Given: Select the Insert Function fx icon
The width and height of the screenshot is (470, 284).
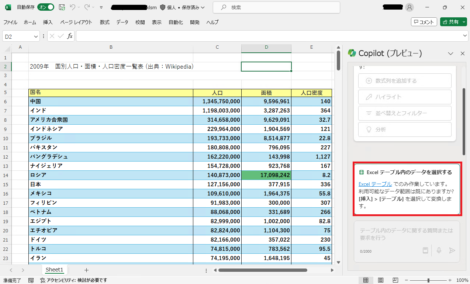Looking at the screenshot, I should pos(70,36).
